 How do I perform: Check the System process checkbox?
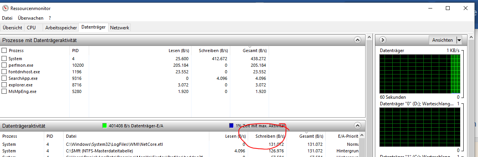[4, 59]
